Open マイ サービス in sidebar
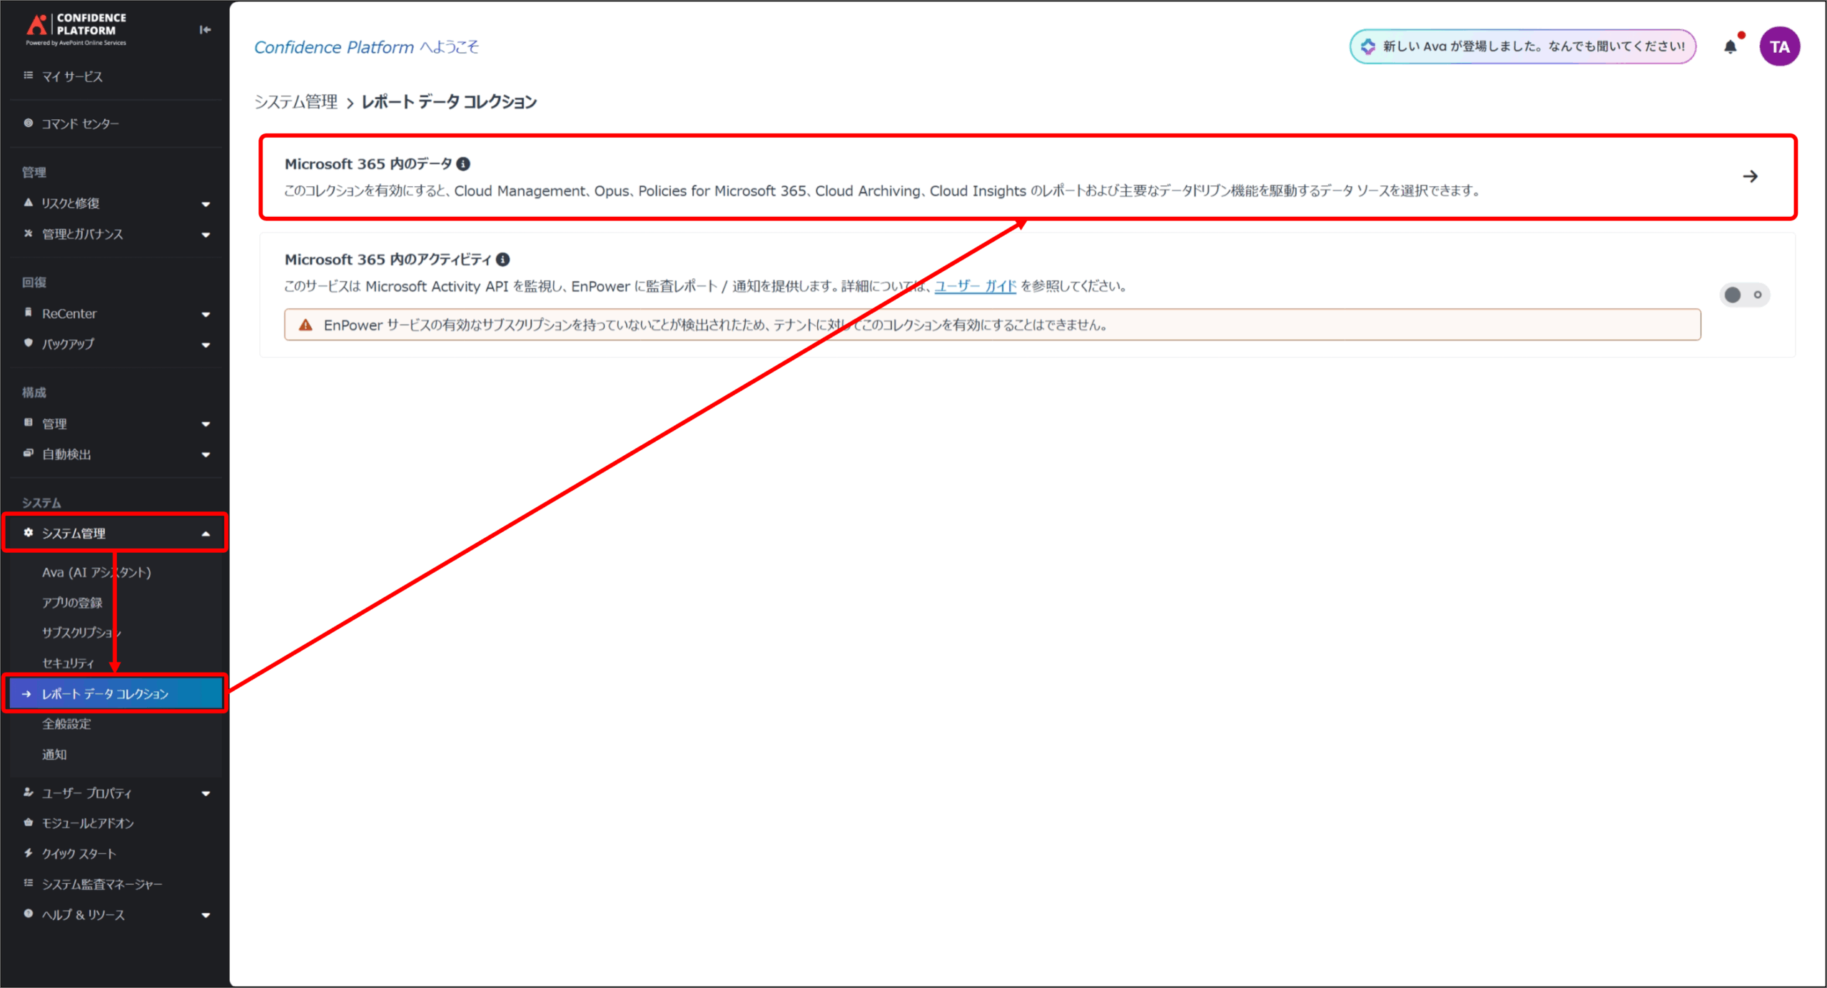Viewport: 1827px width, 988px height. pos(71,76)
